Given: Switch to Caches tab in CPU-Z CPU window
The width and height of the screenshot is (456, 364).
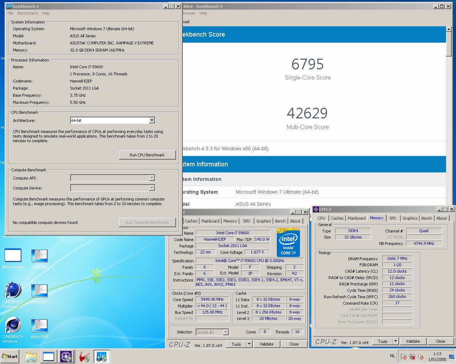Looking at the screenshot, I should coord(191,221).
